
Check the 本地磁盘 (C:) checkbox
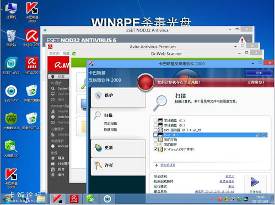(155, 120)
